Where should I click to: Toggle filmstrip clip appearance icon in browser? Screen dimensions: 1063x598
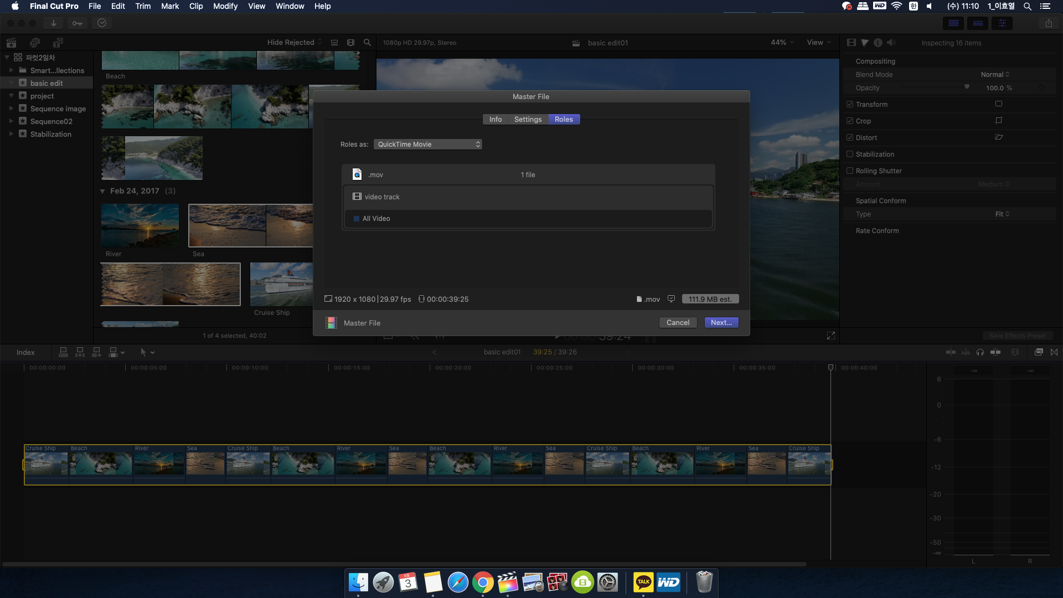click(350, 43)
